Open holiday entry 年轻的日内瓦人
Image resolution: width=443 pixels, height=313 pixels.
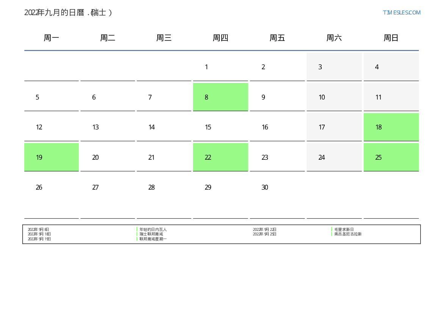[153, 229]
